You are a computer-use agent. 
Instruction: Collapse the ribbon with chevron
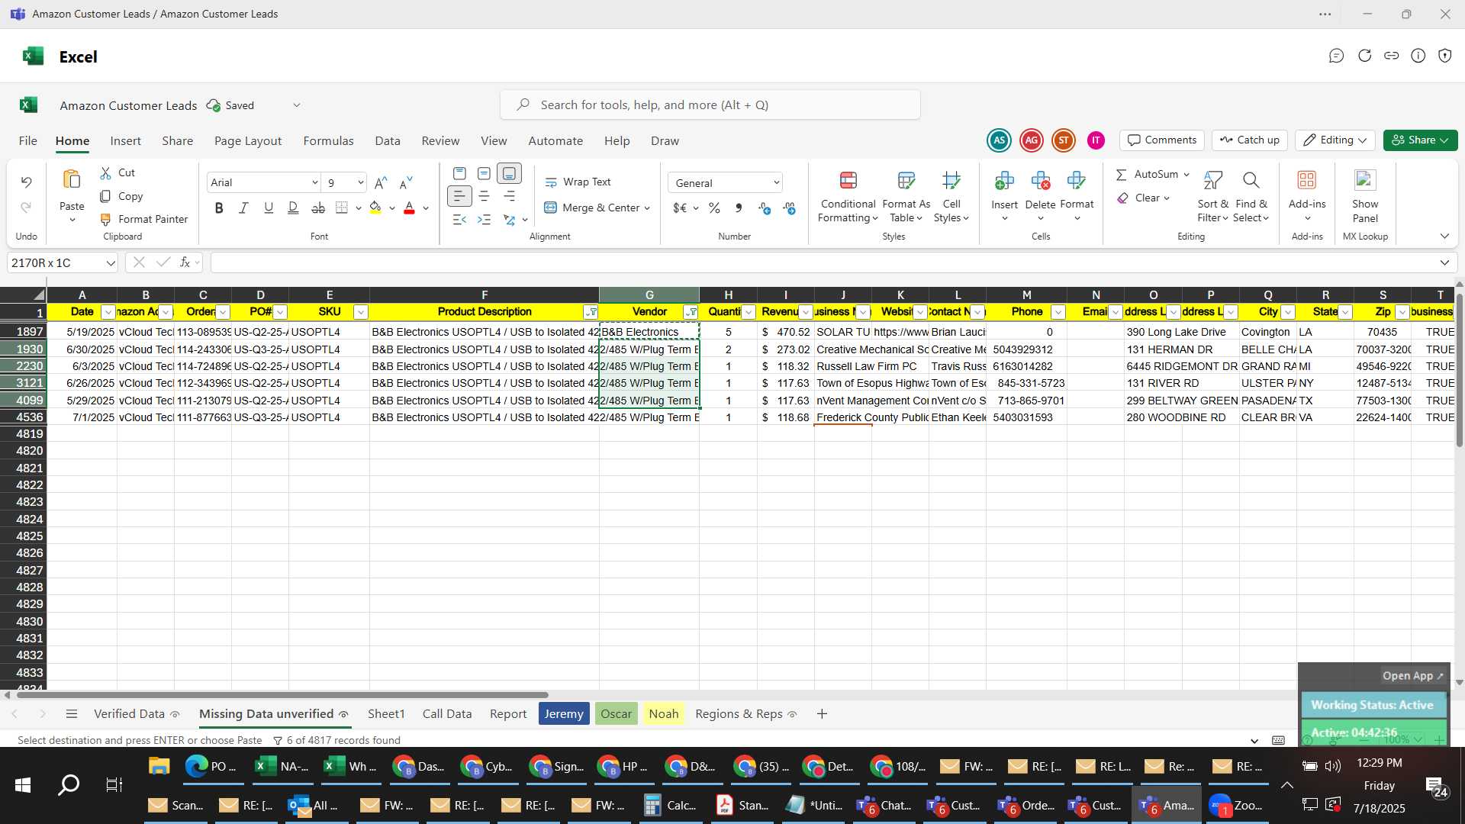coord(1444,237)
